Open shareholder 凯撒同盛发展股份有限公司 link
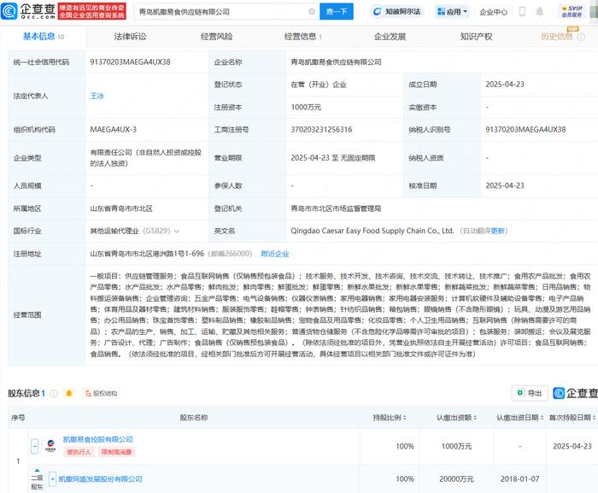This screenshot has height=493, width=598. 100,478
